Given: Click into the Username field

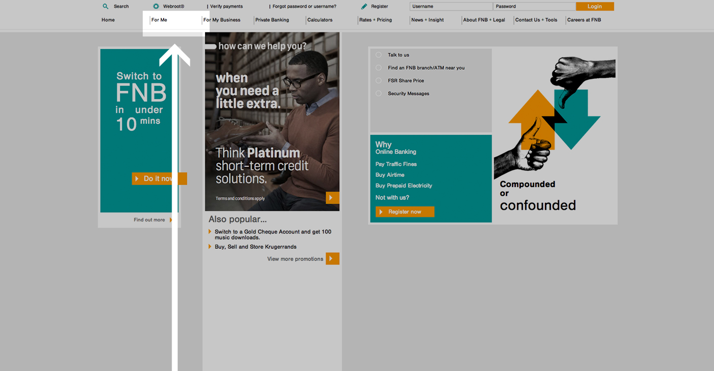Looking at the screenshot, I should pyautogui.click(x=451, y=7).
